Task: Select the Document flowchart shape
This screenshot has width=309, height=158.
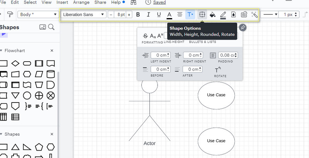Action: click(51, 64)
